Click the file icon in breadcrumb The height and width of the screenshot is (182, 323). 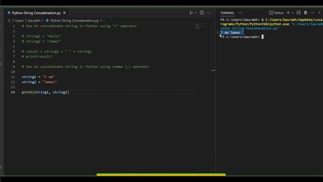tap(47, 20)
